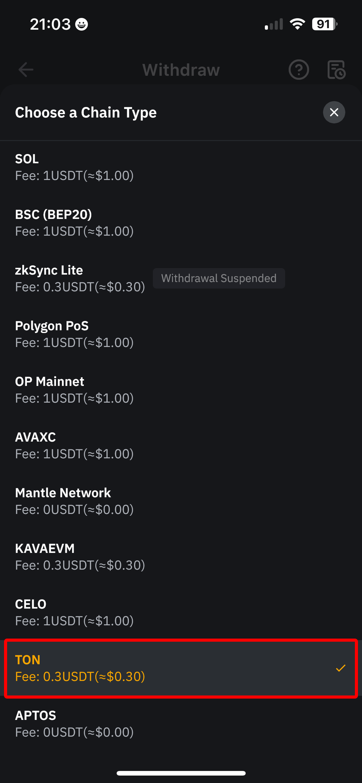Tap the Withdrawal Suspended badge

coord(219,278)
